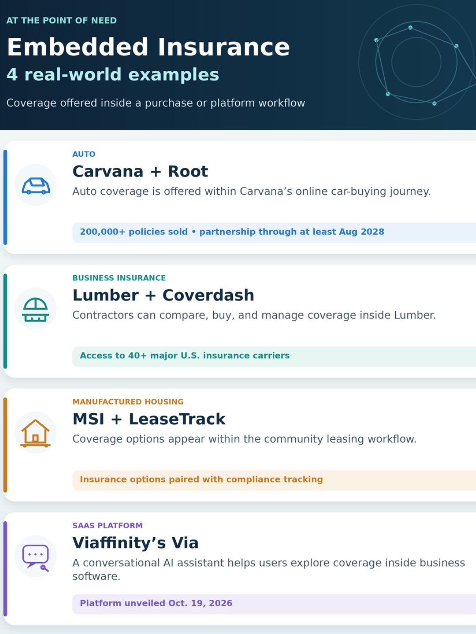Click the "200,000+ policies sold" highlight bar
Image resolution: width=476 pixels, height=634 pixels.
(x=274, y=232)
